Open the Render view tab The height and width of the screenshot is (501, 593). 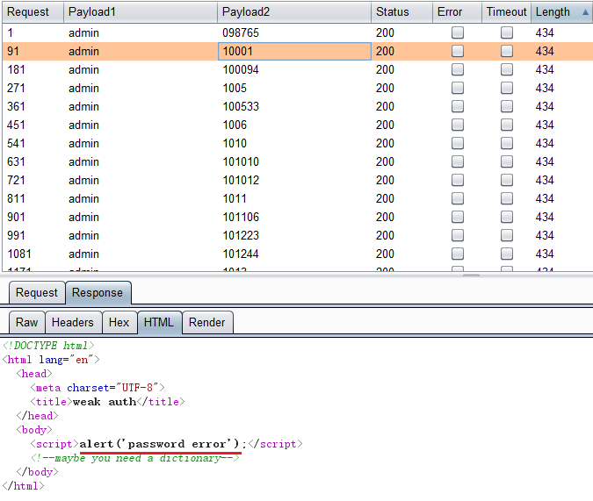click(x=207, y=323)
